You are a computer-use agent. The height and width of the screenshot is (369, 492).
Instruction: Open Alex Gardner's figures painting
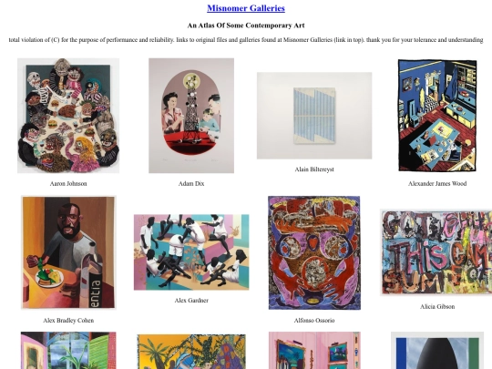(x=191, y=252)
